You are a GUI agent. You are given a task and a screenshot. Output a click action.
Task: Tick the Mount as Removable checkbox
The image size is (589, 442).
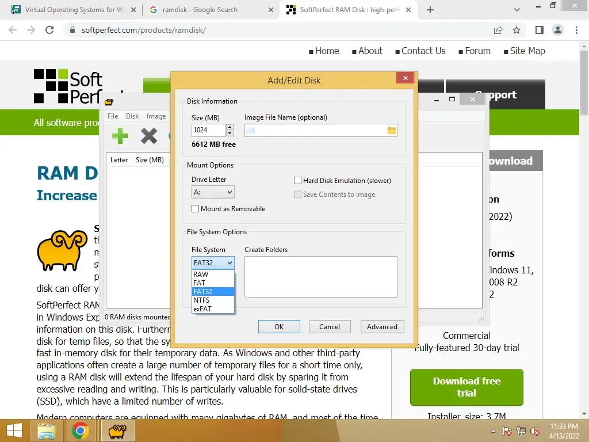point(195,208)
